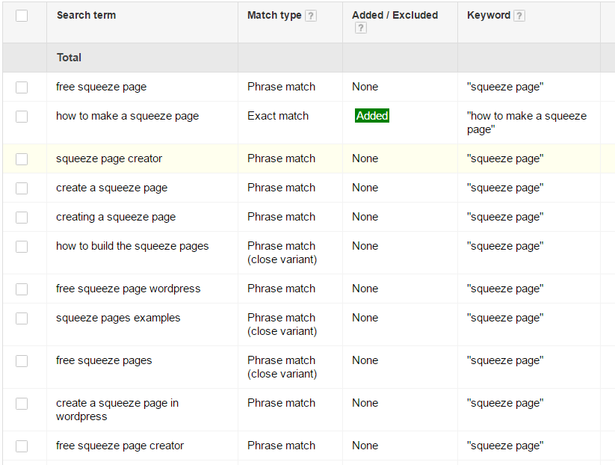Select the 'creating a squeeze page' checkbox
This screenshot has height=465, width=615.
22,218
